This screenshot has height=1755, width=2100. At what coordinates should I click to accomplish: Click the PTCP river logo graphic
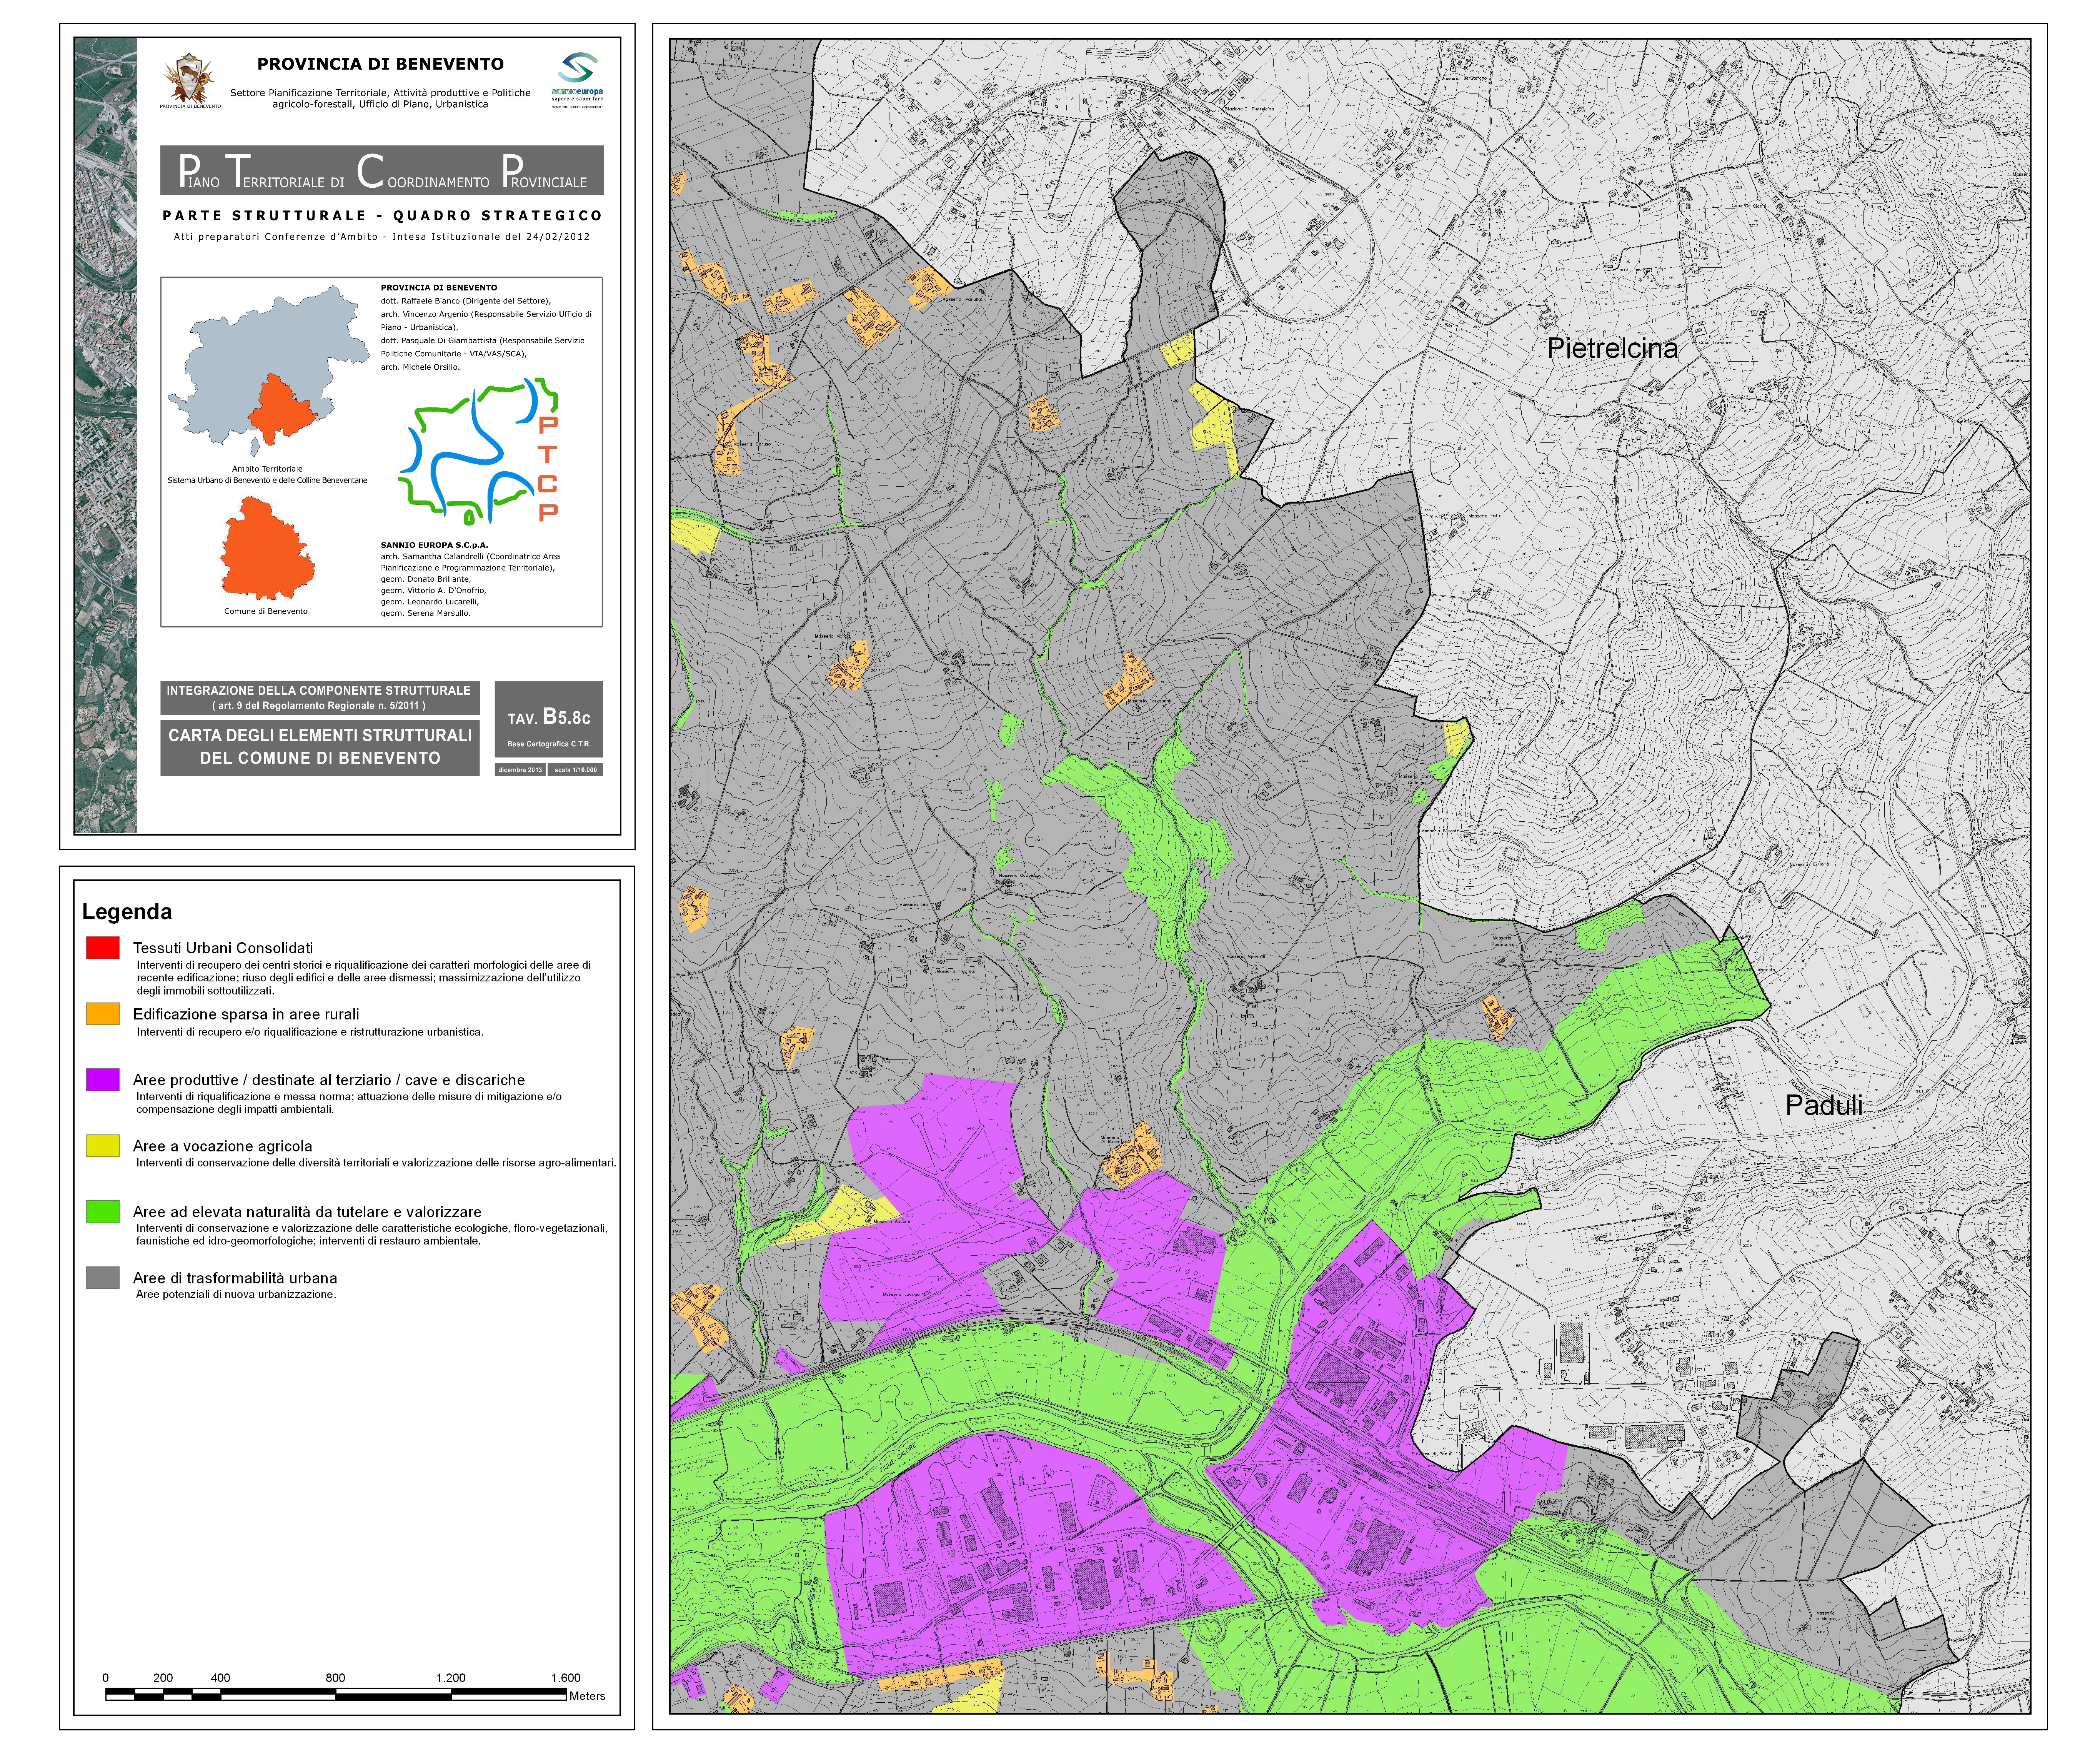pos(479,451)
